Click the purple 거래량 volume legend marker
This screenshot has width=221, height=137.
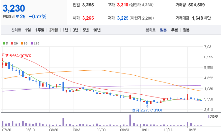point(209,116)
